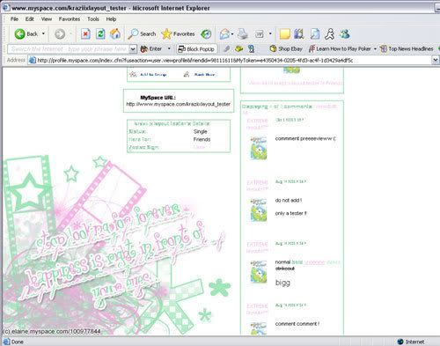Image resolution: width=440 pixels, height=346 pixels.
Task: Click the Edit with Word icon
Action: [260, 34]
